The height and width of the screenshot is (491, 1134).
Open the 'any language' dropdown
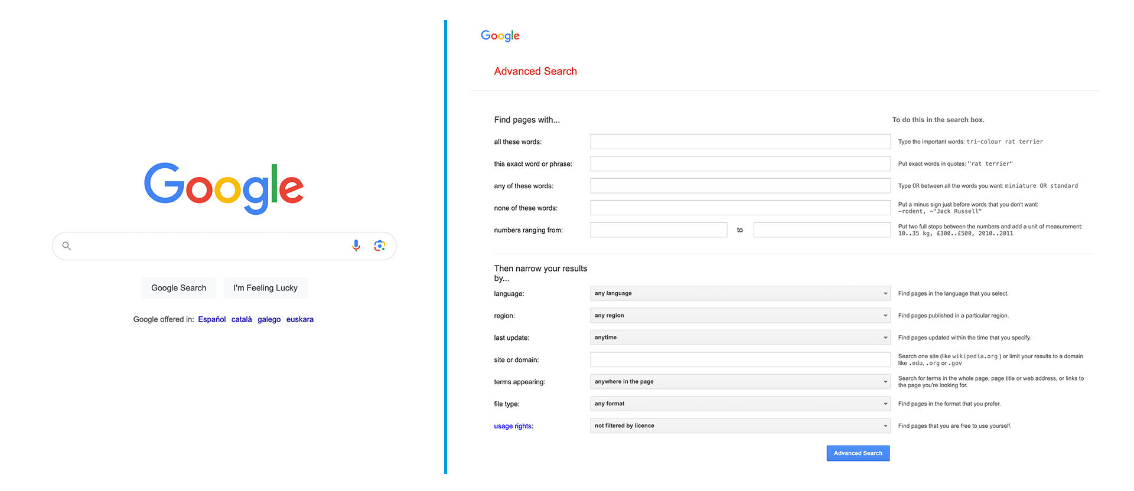coord(740,293)
